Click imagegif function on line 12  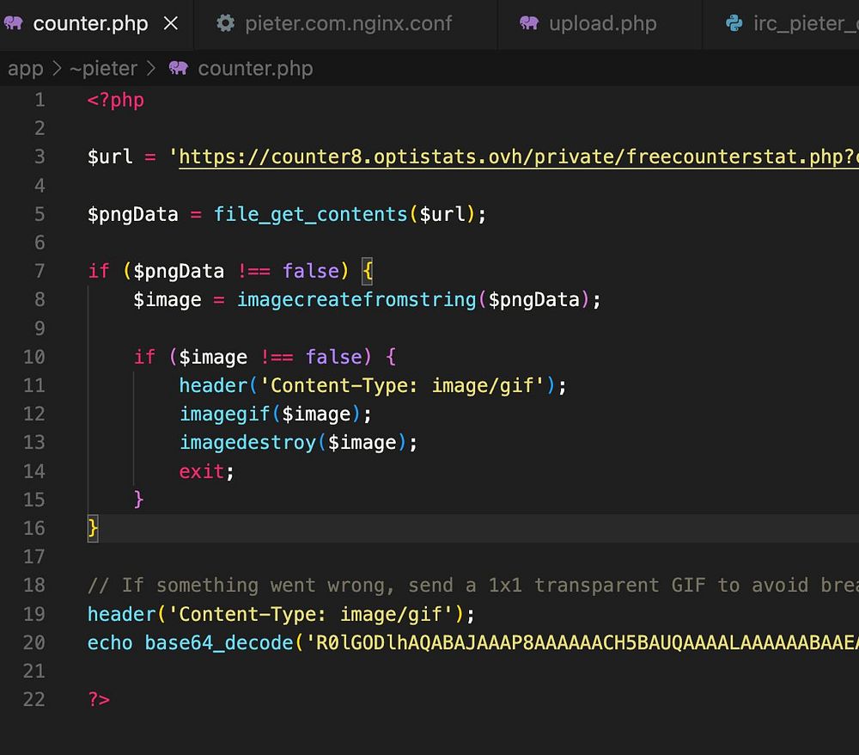coord(225,414)
